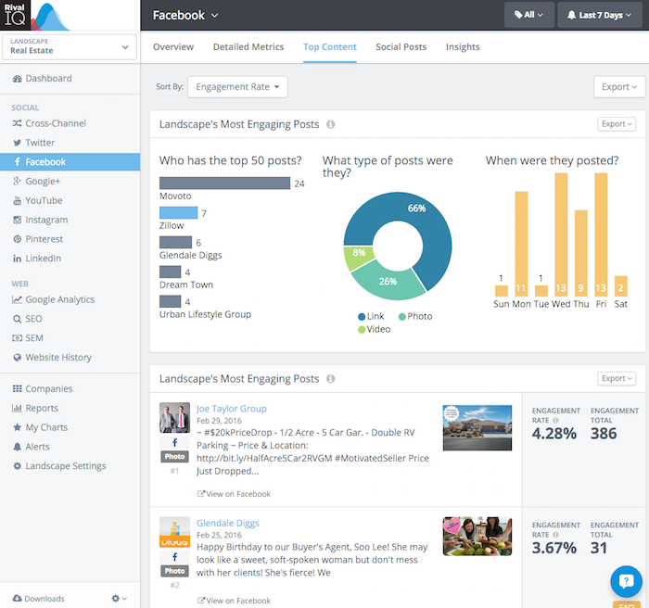Click the Google+ icon in sidebar
The image size is (649, 608).
click(17, 182)
